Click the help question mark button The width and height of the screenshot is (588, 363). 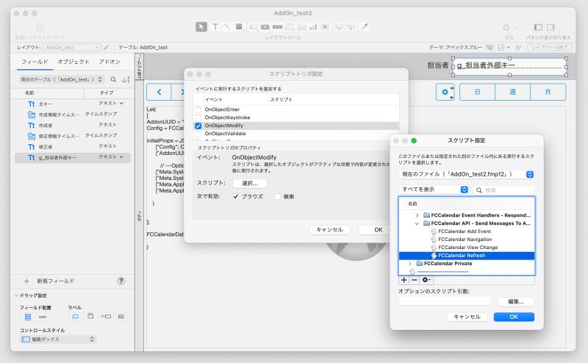pos(121,281)
